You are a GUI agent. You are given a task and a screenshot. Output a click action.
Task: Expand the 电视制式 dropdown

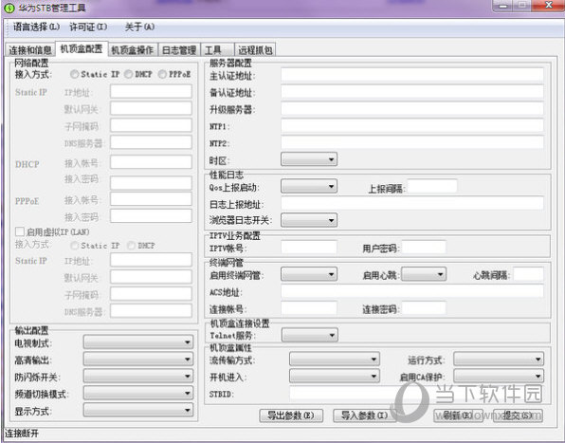click(138, 342)
